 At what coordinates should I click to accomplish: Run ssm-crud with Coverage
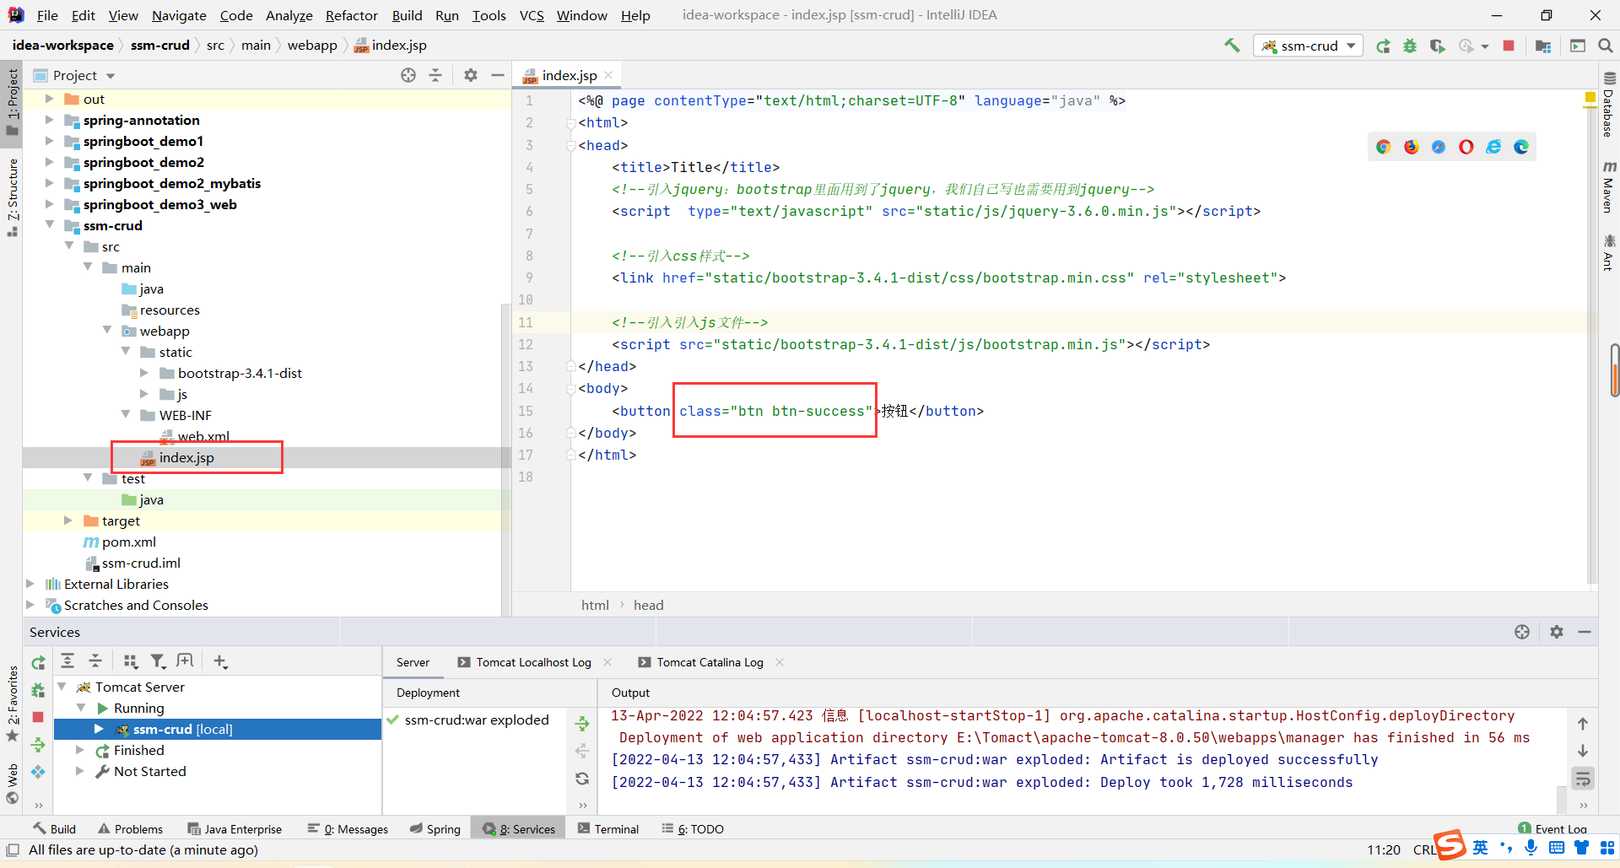pos(1438,46)
